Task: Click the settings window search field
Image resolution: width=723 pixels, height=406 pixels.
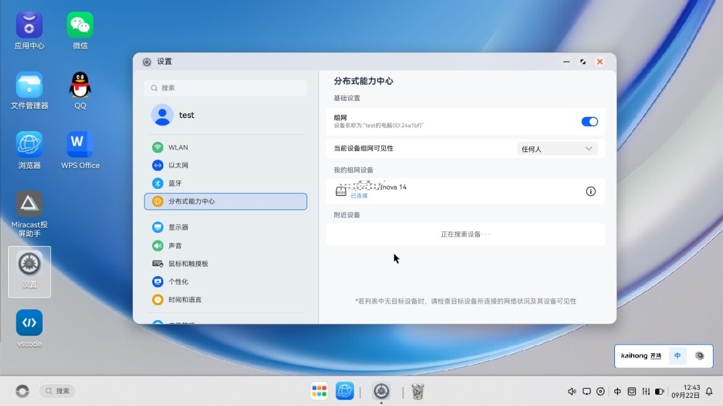Action: pyautogui.click(x=226, y=88)
